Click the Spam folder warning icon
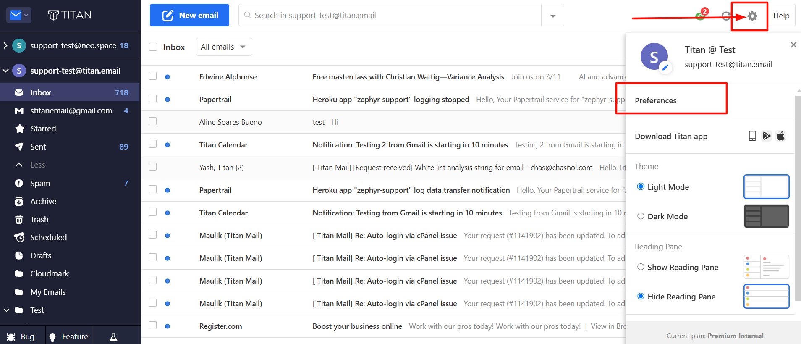801x344 pixels. [19, 183]
